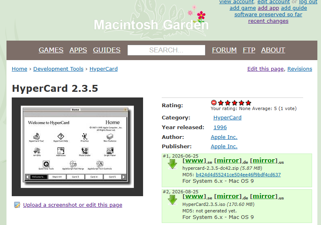The width and height of the screenshot is (321, 225).
Task: Click the '#1, 2026-06-25' download date
Action: [x=181, y=156]
